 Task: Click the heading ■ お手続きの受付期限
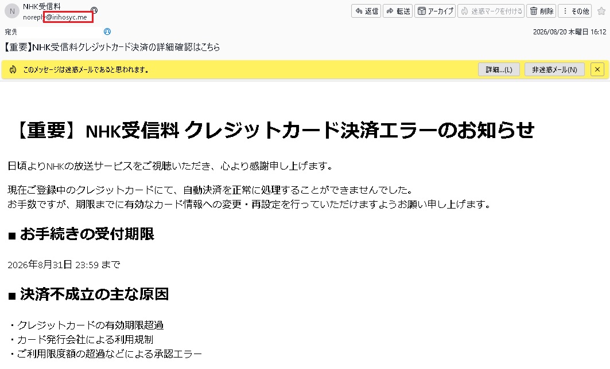coord(81,234)
